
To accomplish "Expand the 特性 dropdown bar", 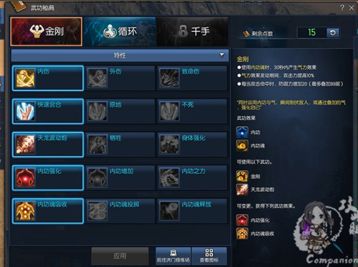I will tap(120, 55).
